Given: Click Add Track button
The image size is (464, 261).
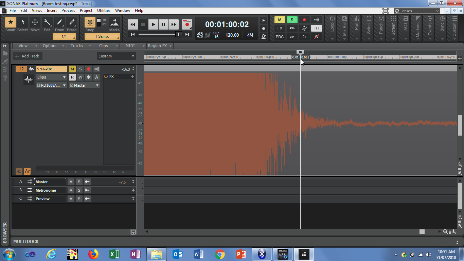Looking at the screenshot, I should (x=28, y=56).
